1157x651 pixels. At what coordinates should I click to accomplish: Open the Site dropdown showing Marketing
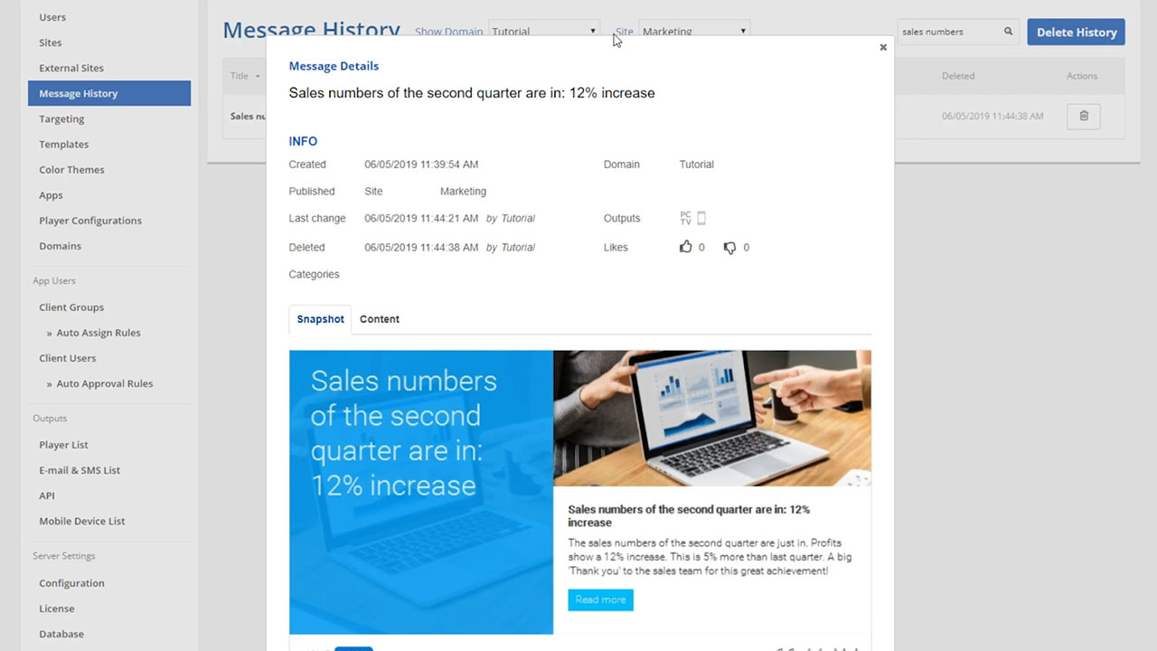(693, 30)
